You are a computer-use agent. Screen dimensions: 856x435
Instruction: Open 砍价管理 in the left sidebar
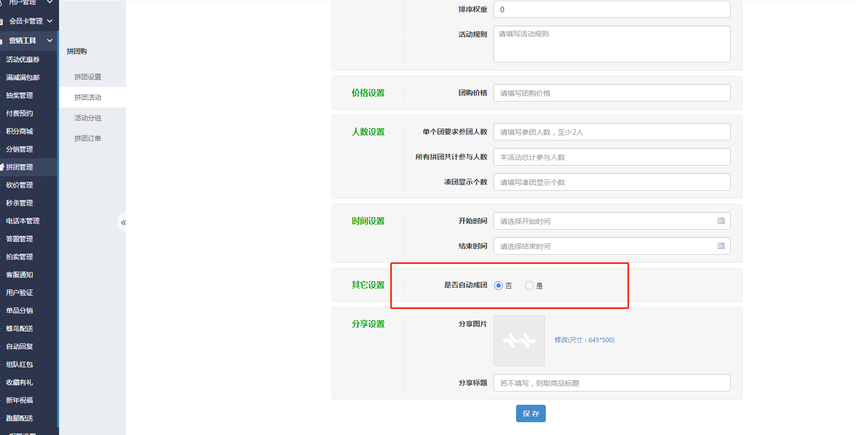click(x=20, y=185)
